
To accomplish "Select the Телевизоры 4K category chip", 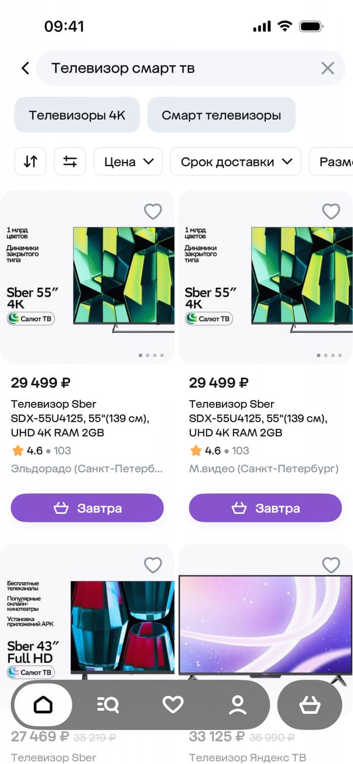I will pyautogui.click(x=77, y=115).
